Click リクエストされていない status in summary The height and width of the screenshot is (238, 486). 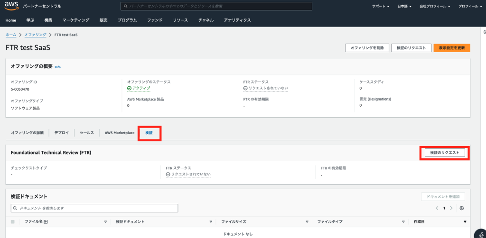click(x=266, y=88)
